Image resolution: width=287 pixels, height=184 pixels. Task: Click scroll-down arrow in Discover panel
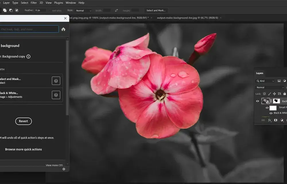coord(67,164)
